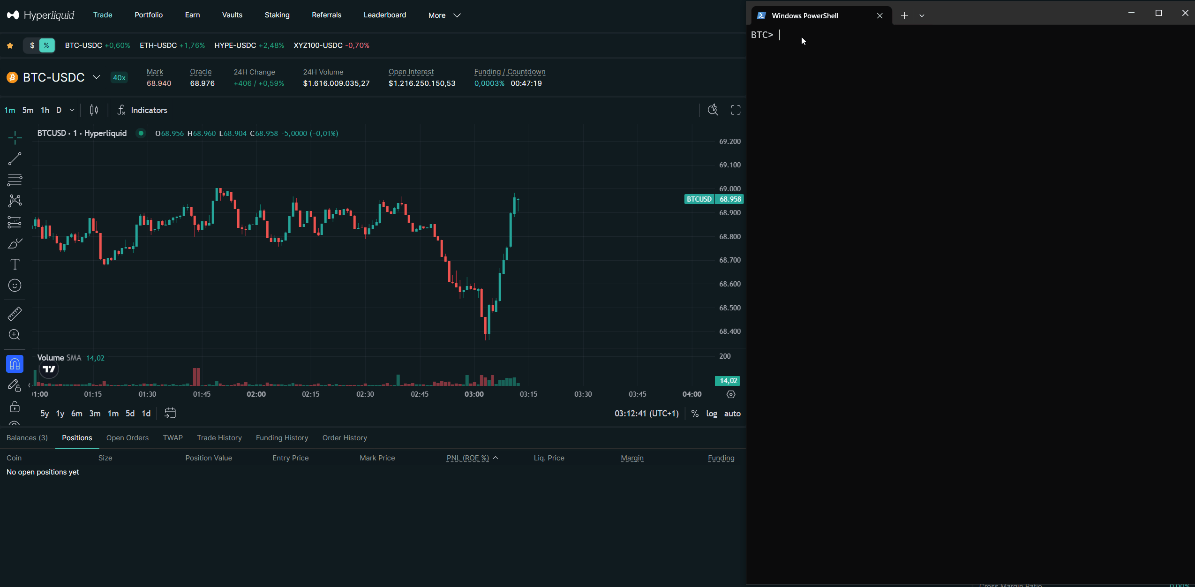The image size is (1195, 587).
Task: Switch ticker display to dollar values
Action: 31,45
